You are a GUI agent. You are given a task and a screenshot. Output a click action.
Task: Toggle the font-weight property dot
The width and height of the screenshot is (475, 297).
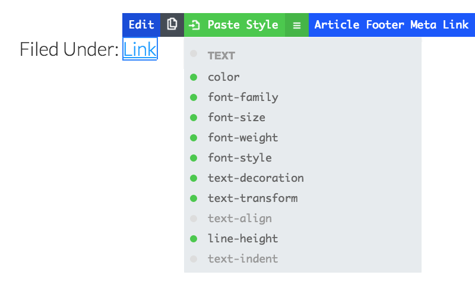tap(194, 138)
